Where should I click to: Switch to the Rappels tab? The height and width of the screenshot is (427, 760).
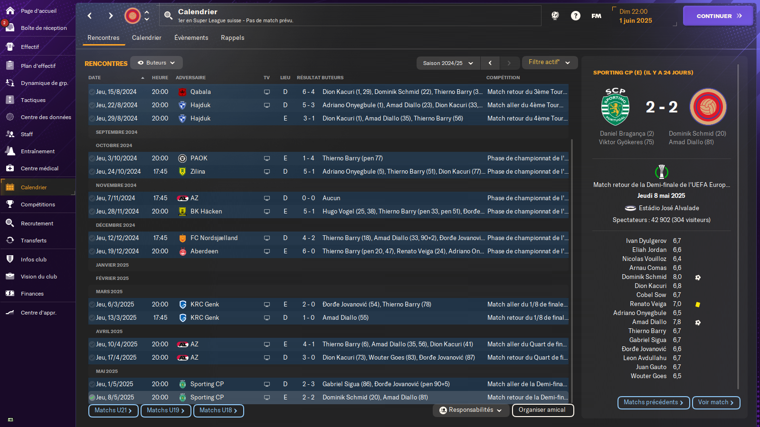232,38
